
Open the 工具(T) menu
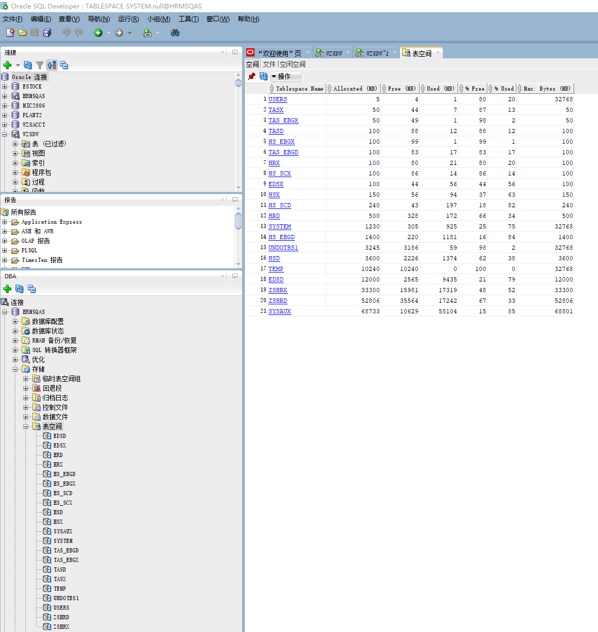(188, 19)
